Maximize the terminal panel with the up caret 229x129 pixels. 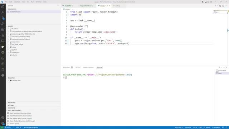tap(224, 67)
